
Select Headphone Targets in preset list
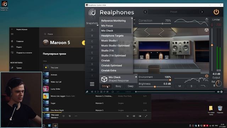(112, 36)
